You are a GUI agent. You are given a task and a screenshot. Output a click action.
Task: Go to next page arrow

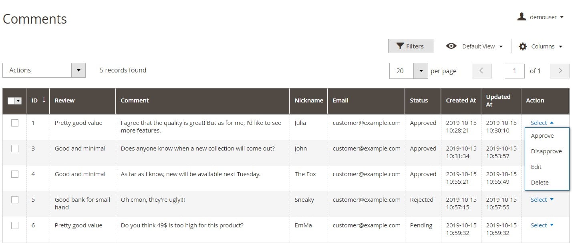coord(560,71)
